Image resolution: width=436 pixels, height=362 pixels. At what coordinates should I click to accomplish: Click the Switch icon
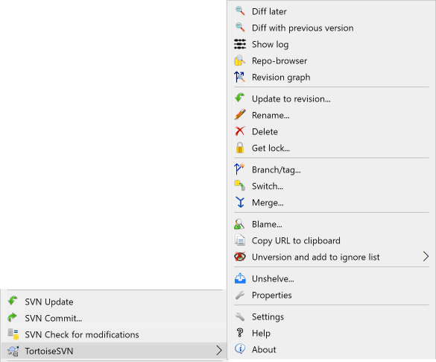click(x=240, y=185)
